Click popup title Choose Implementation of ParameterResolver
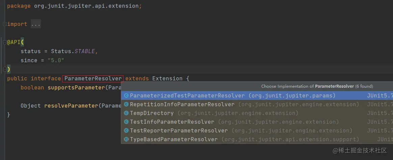 pos(317,86)
